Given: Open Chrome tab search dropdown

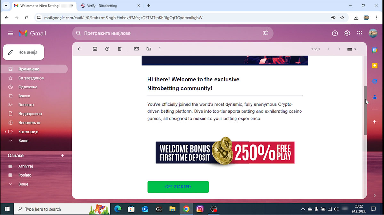Looking at the screenshot, I should pyautogui.click(x=6, y=6).
